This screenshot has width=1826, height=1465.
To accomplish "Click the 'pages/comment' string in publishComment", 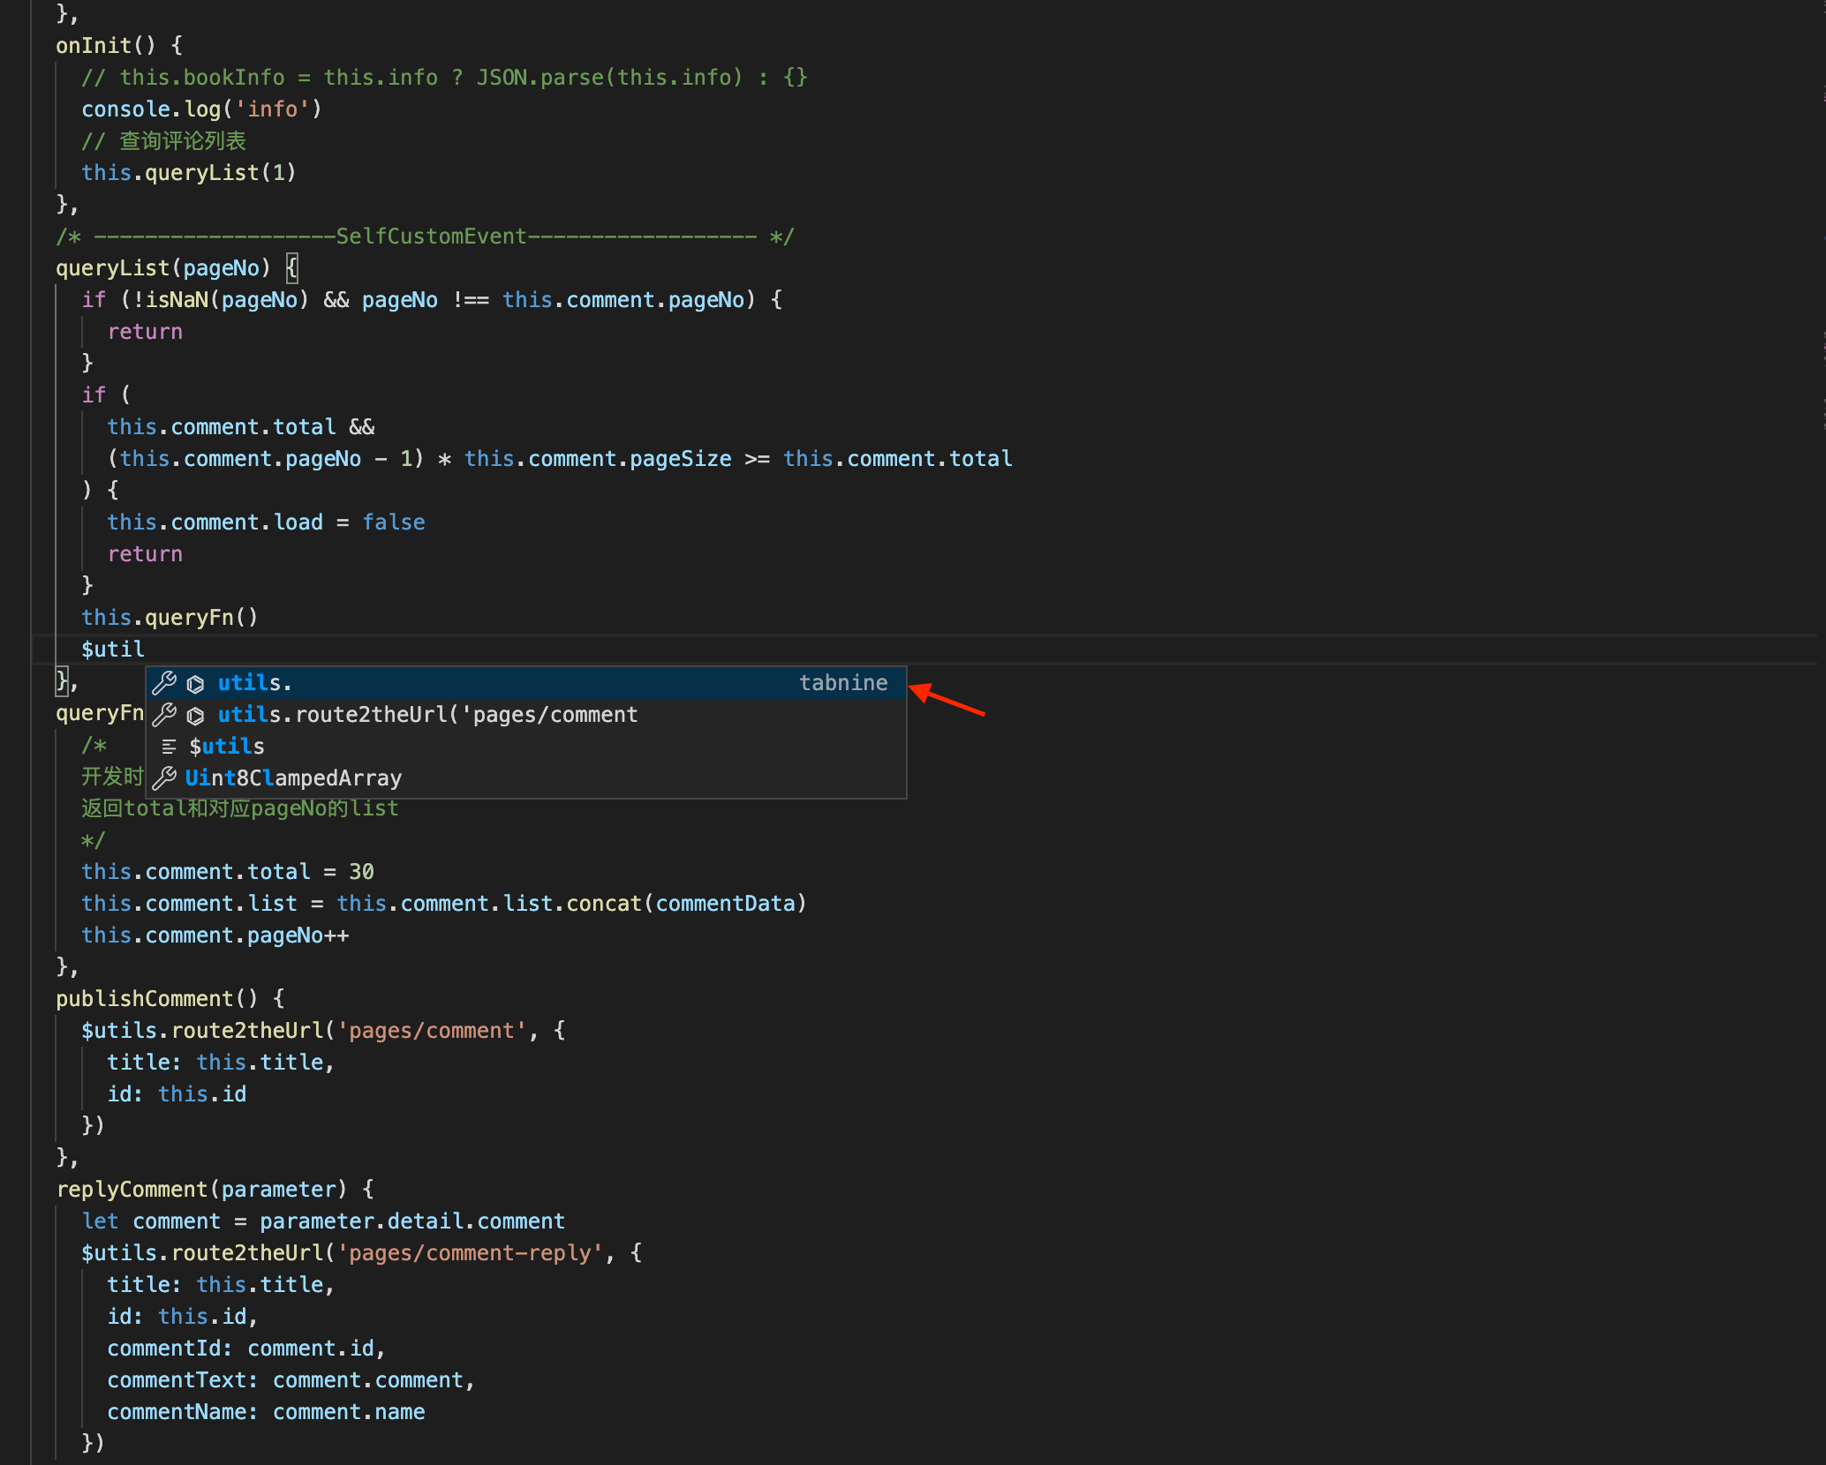I will [432, 1031].
